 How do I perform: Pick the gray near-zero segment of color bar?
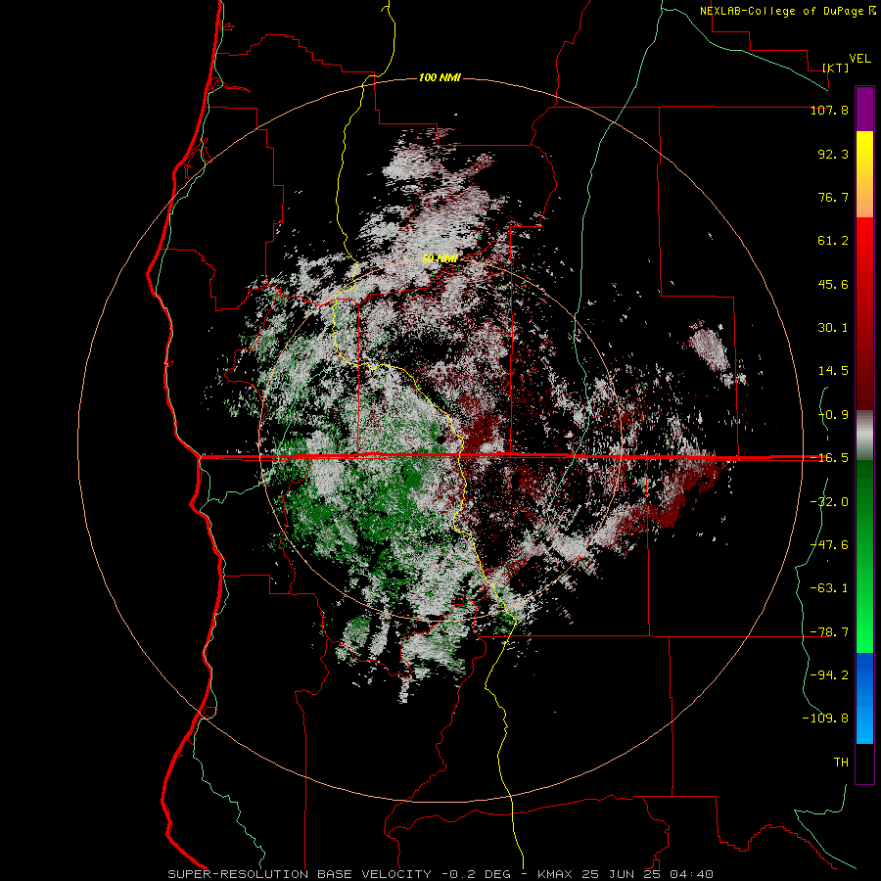(864, 435)
